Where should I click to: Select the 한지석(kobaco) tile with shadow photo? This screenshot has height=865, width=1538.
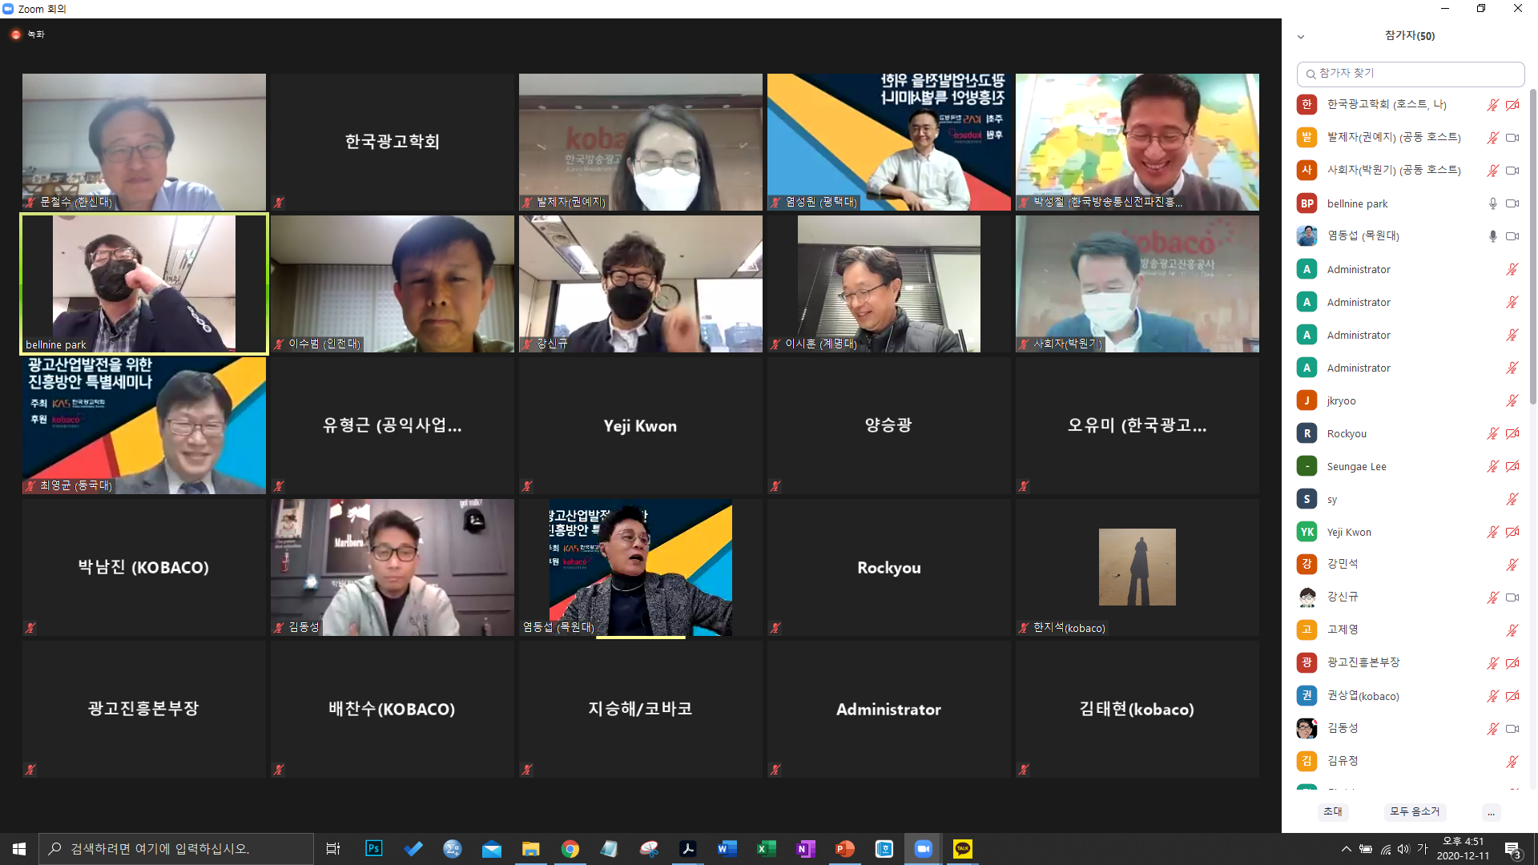coord(1137,567)
